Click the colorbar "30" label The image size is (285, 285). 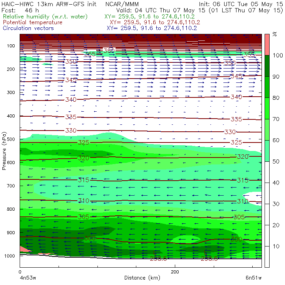276,204
